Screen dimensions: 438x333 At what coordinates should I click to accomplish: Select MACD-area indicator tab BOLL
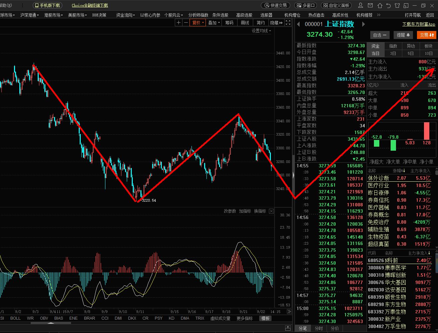pyautogui.click(x=15, y=318)
